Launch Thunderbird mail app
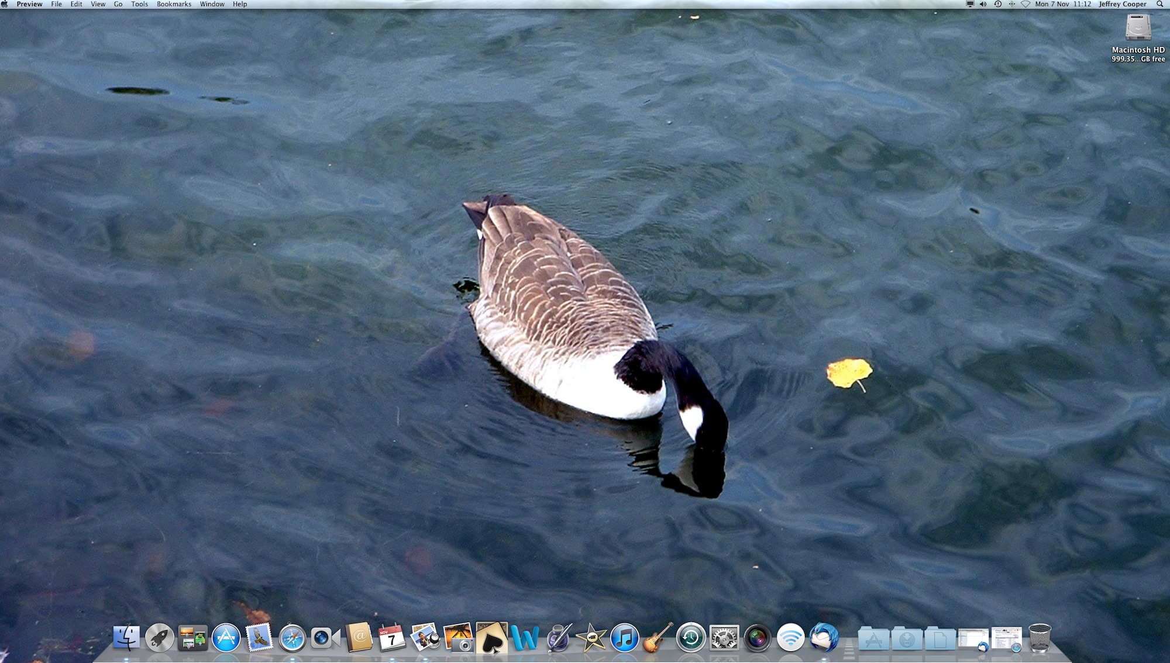Image resolution: width=1170 pixels, height=663 pixels. pos(824,638)
